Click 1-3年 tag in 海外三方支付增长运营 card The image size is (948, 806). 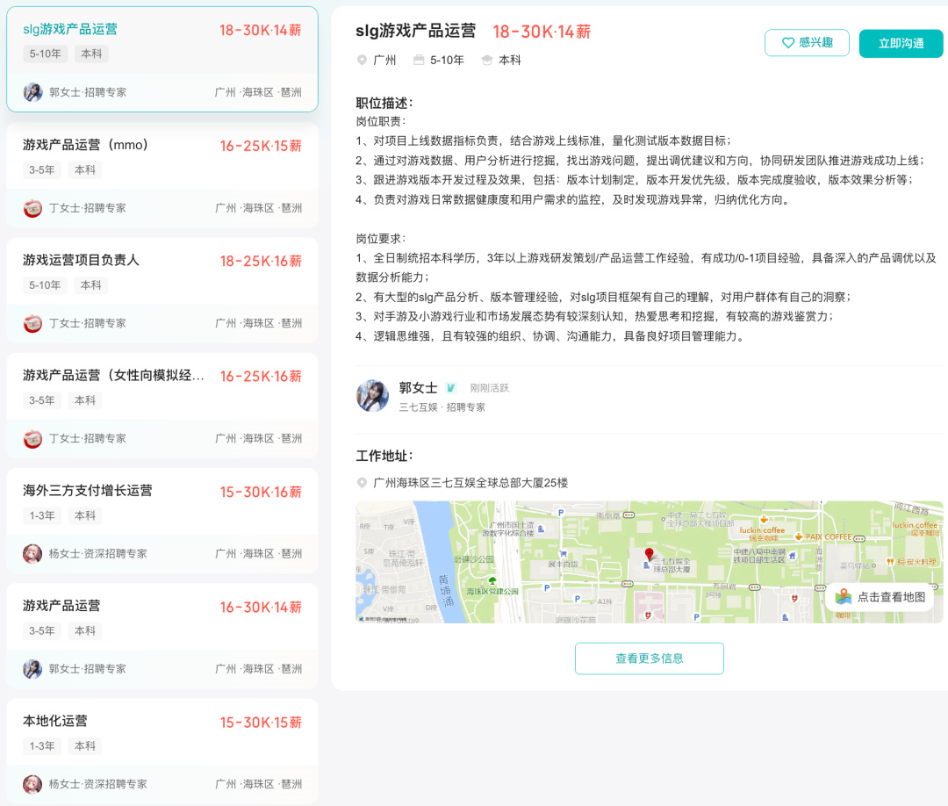42,515
